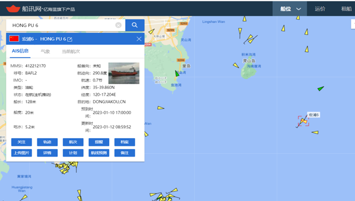Open the 航线预测 route prediction button
Viewport: 355px width, 201px height.
(99, 153)
